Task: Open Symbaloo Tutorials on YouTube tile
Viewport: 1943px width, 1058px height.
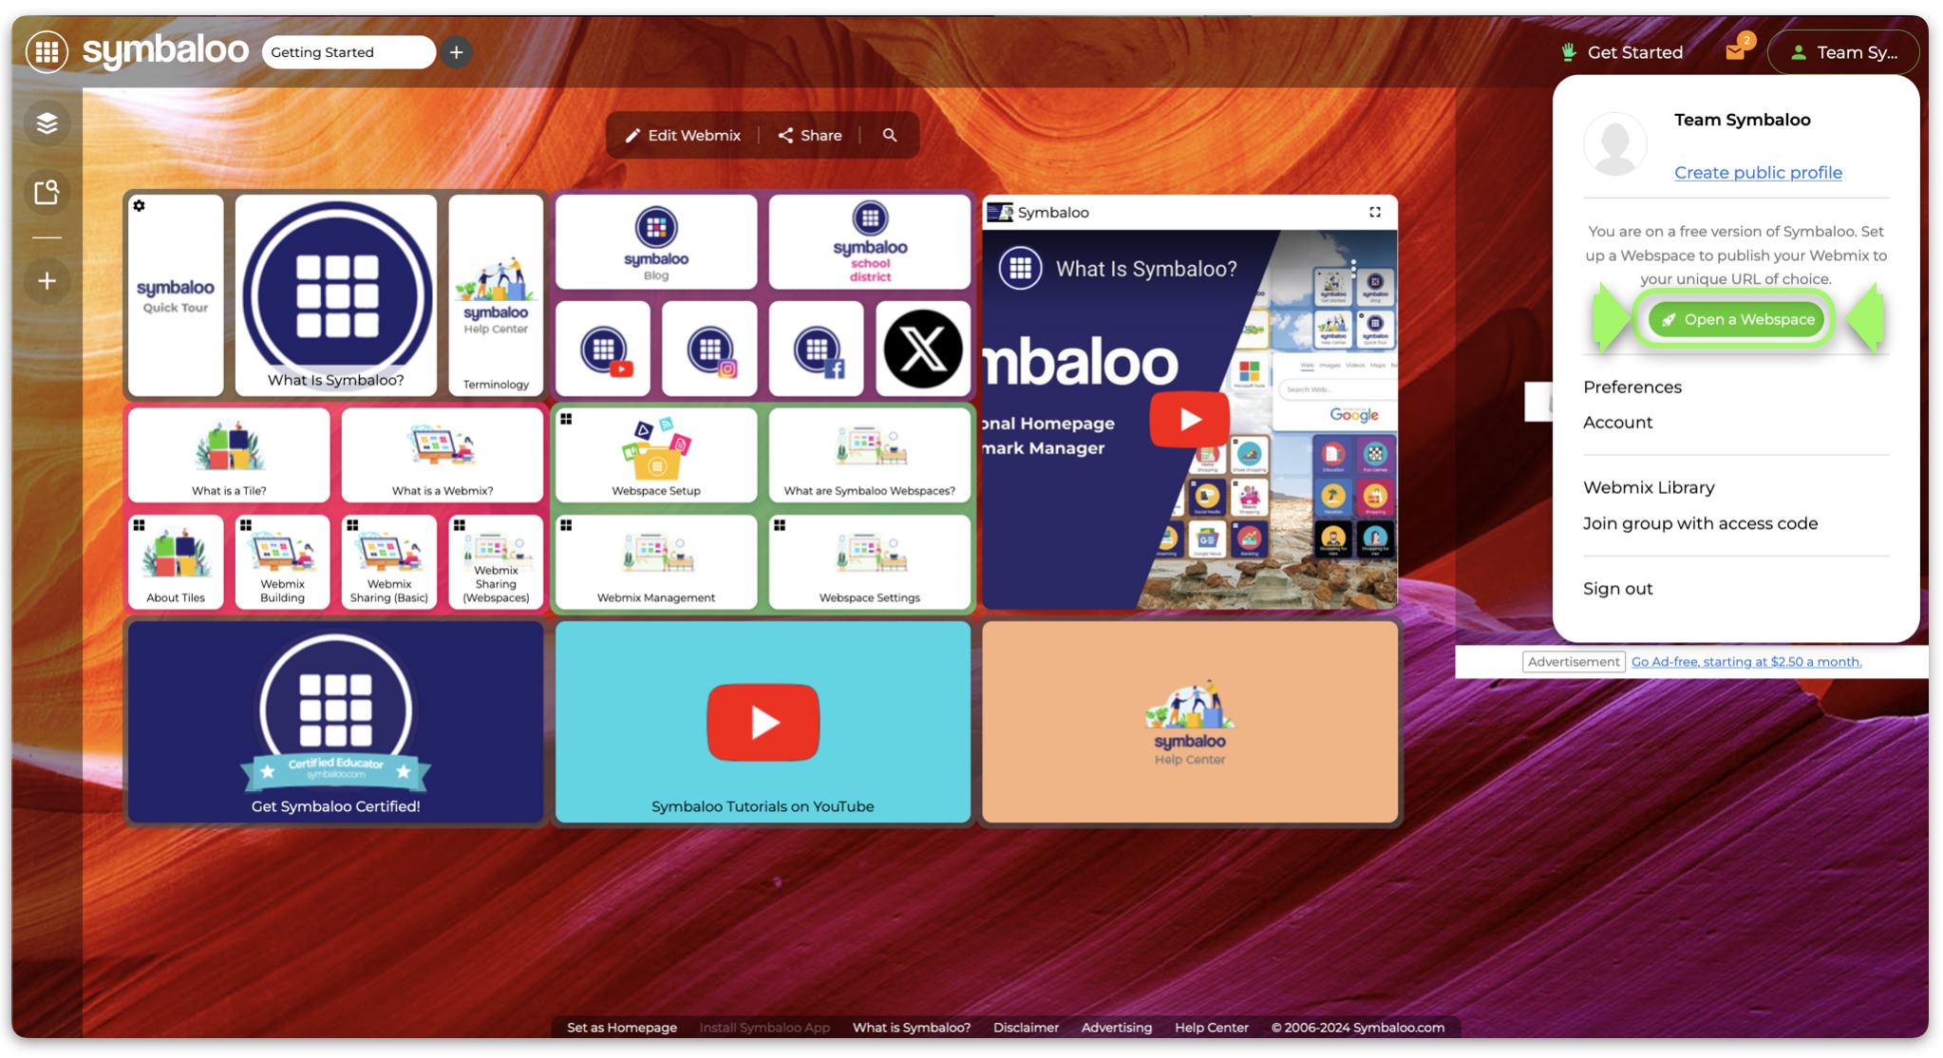Action: [764, 722]
